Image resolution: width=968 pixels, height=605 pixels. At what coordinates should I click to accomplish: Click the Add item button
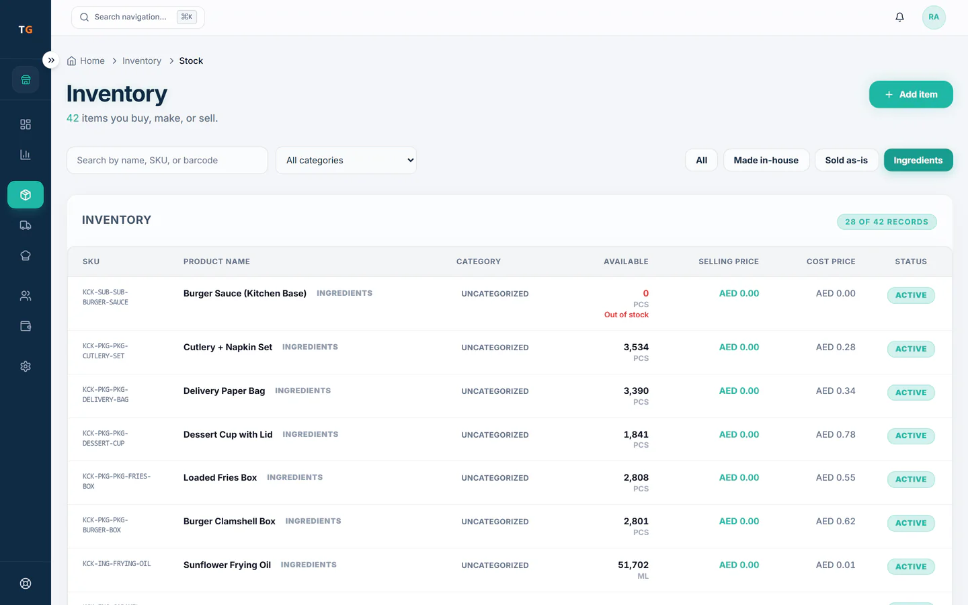pyautogui.click(x=911, y=95)
